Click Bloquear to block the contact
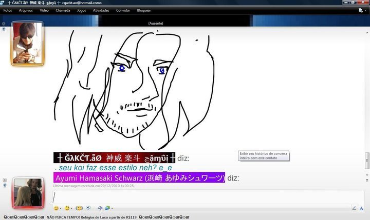This screenshot has height=220, width=370. click(144, 10)
